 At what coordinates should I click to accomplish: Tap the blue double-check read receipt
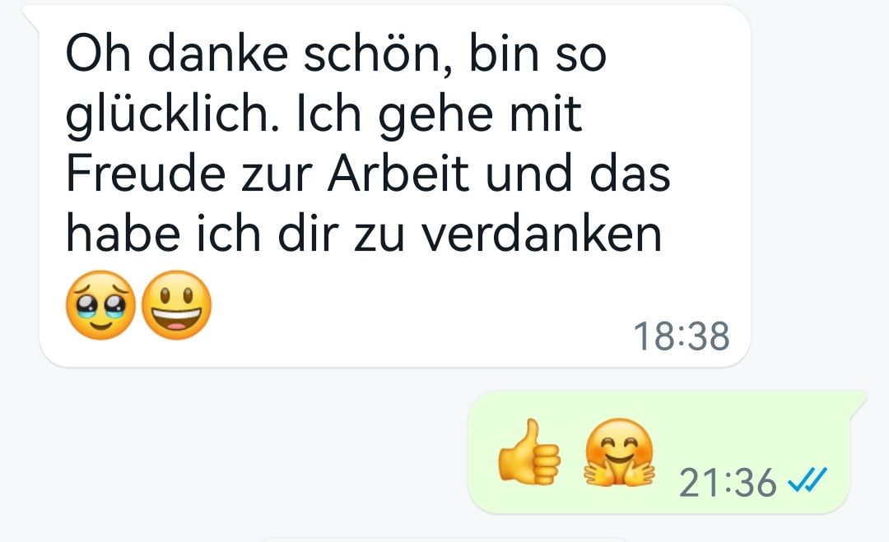[808, 479]
